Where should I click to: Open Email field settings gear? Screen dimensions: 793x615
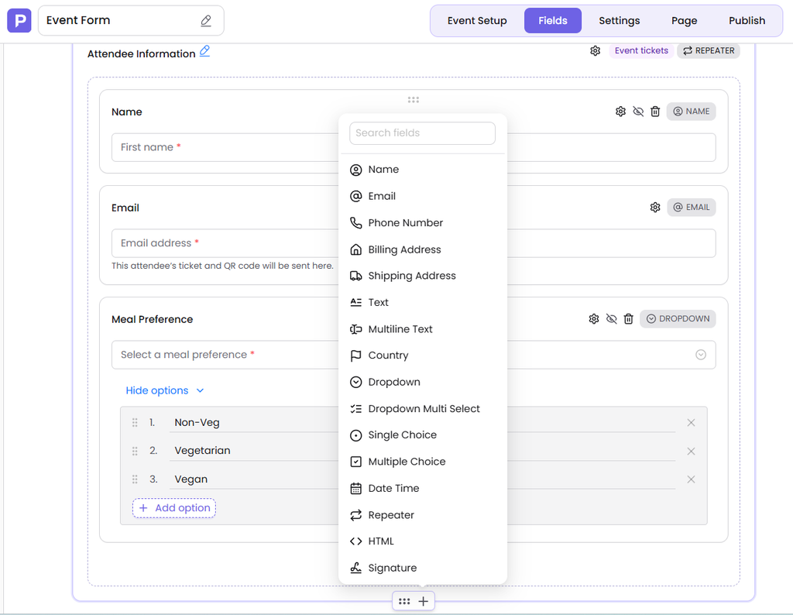coord(655,208)
